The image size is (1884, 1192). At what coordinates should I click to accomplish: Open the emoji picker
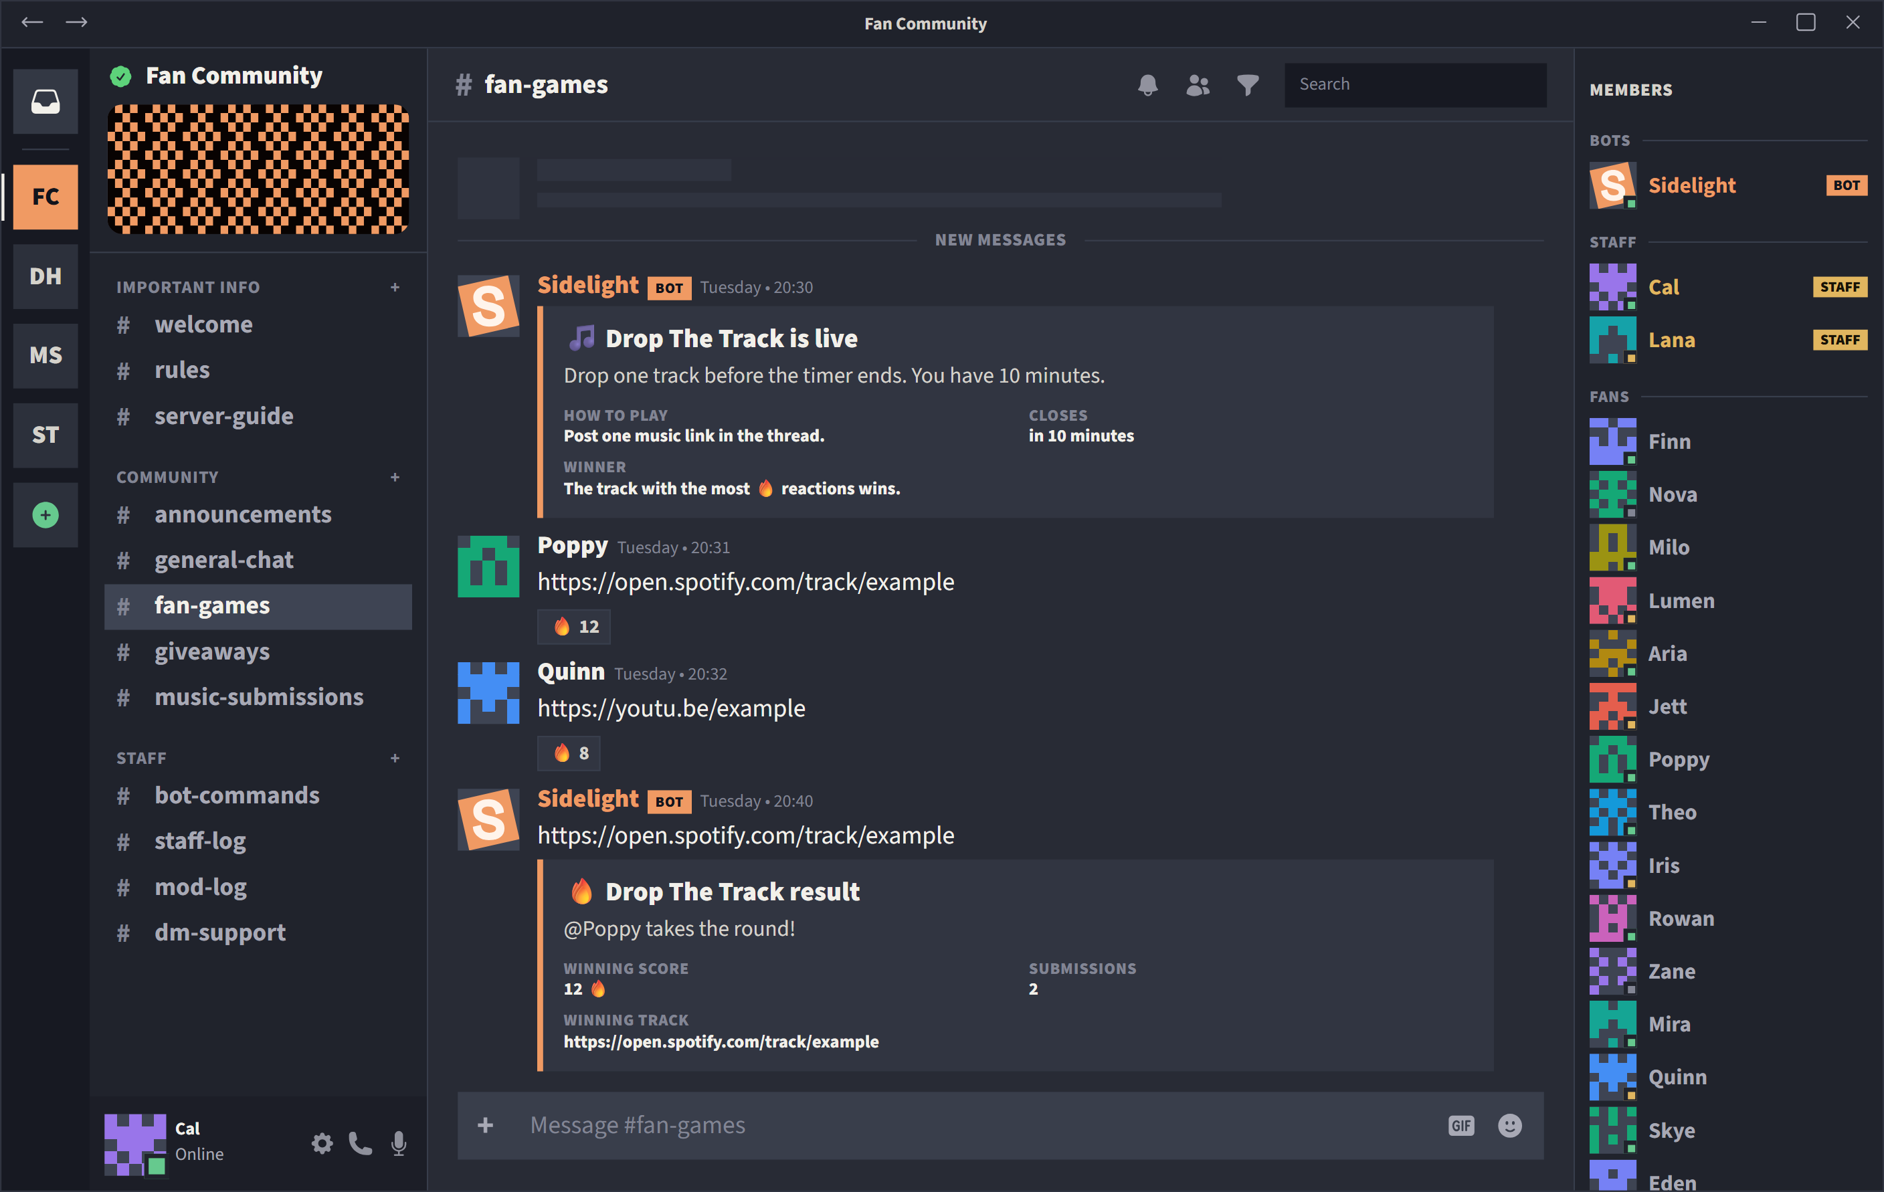click(1509, 1126)
